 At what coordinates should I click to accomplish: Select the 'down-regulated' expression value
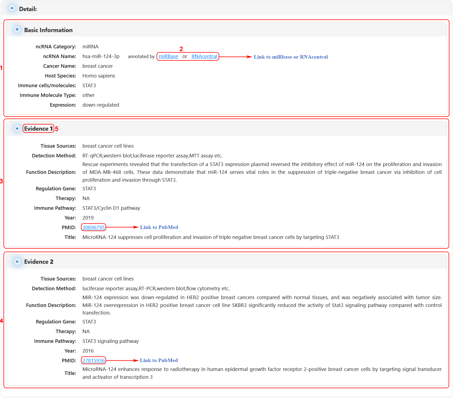(x=101, y=105)
